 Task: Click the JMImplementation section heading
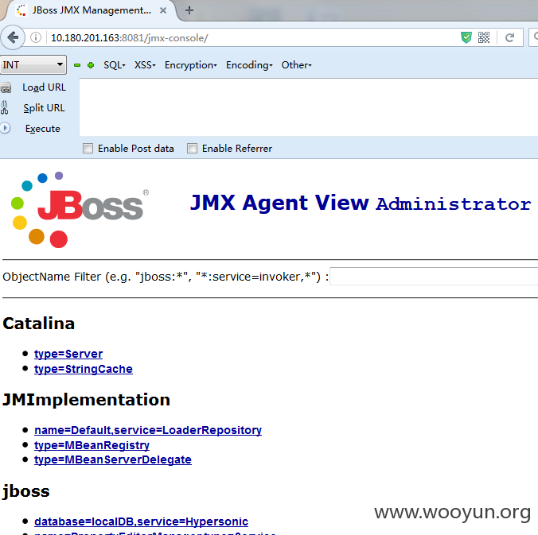tap(86, 400)
